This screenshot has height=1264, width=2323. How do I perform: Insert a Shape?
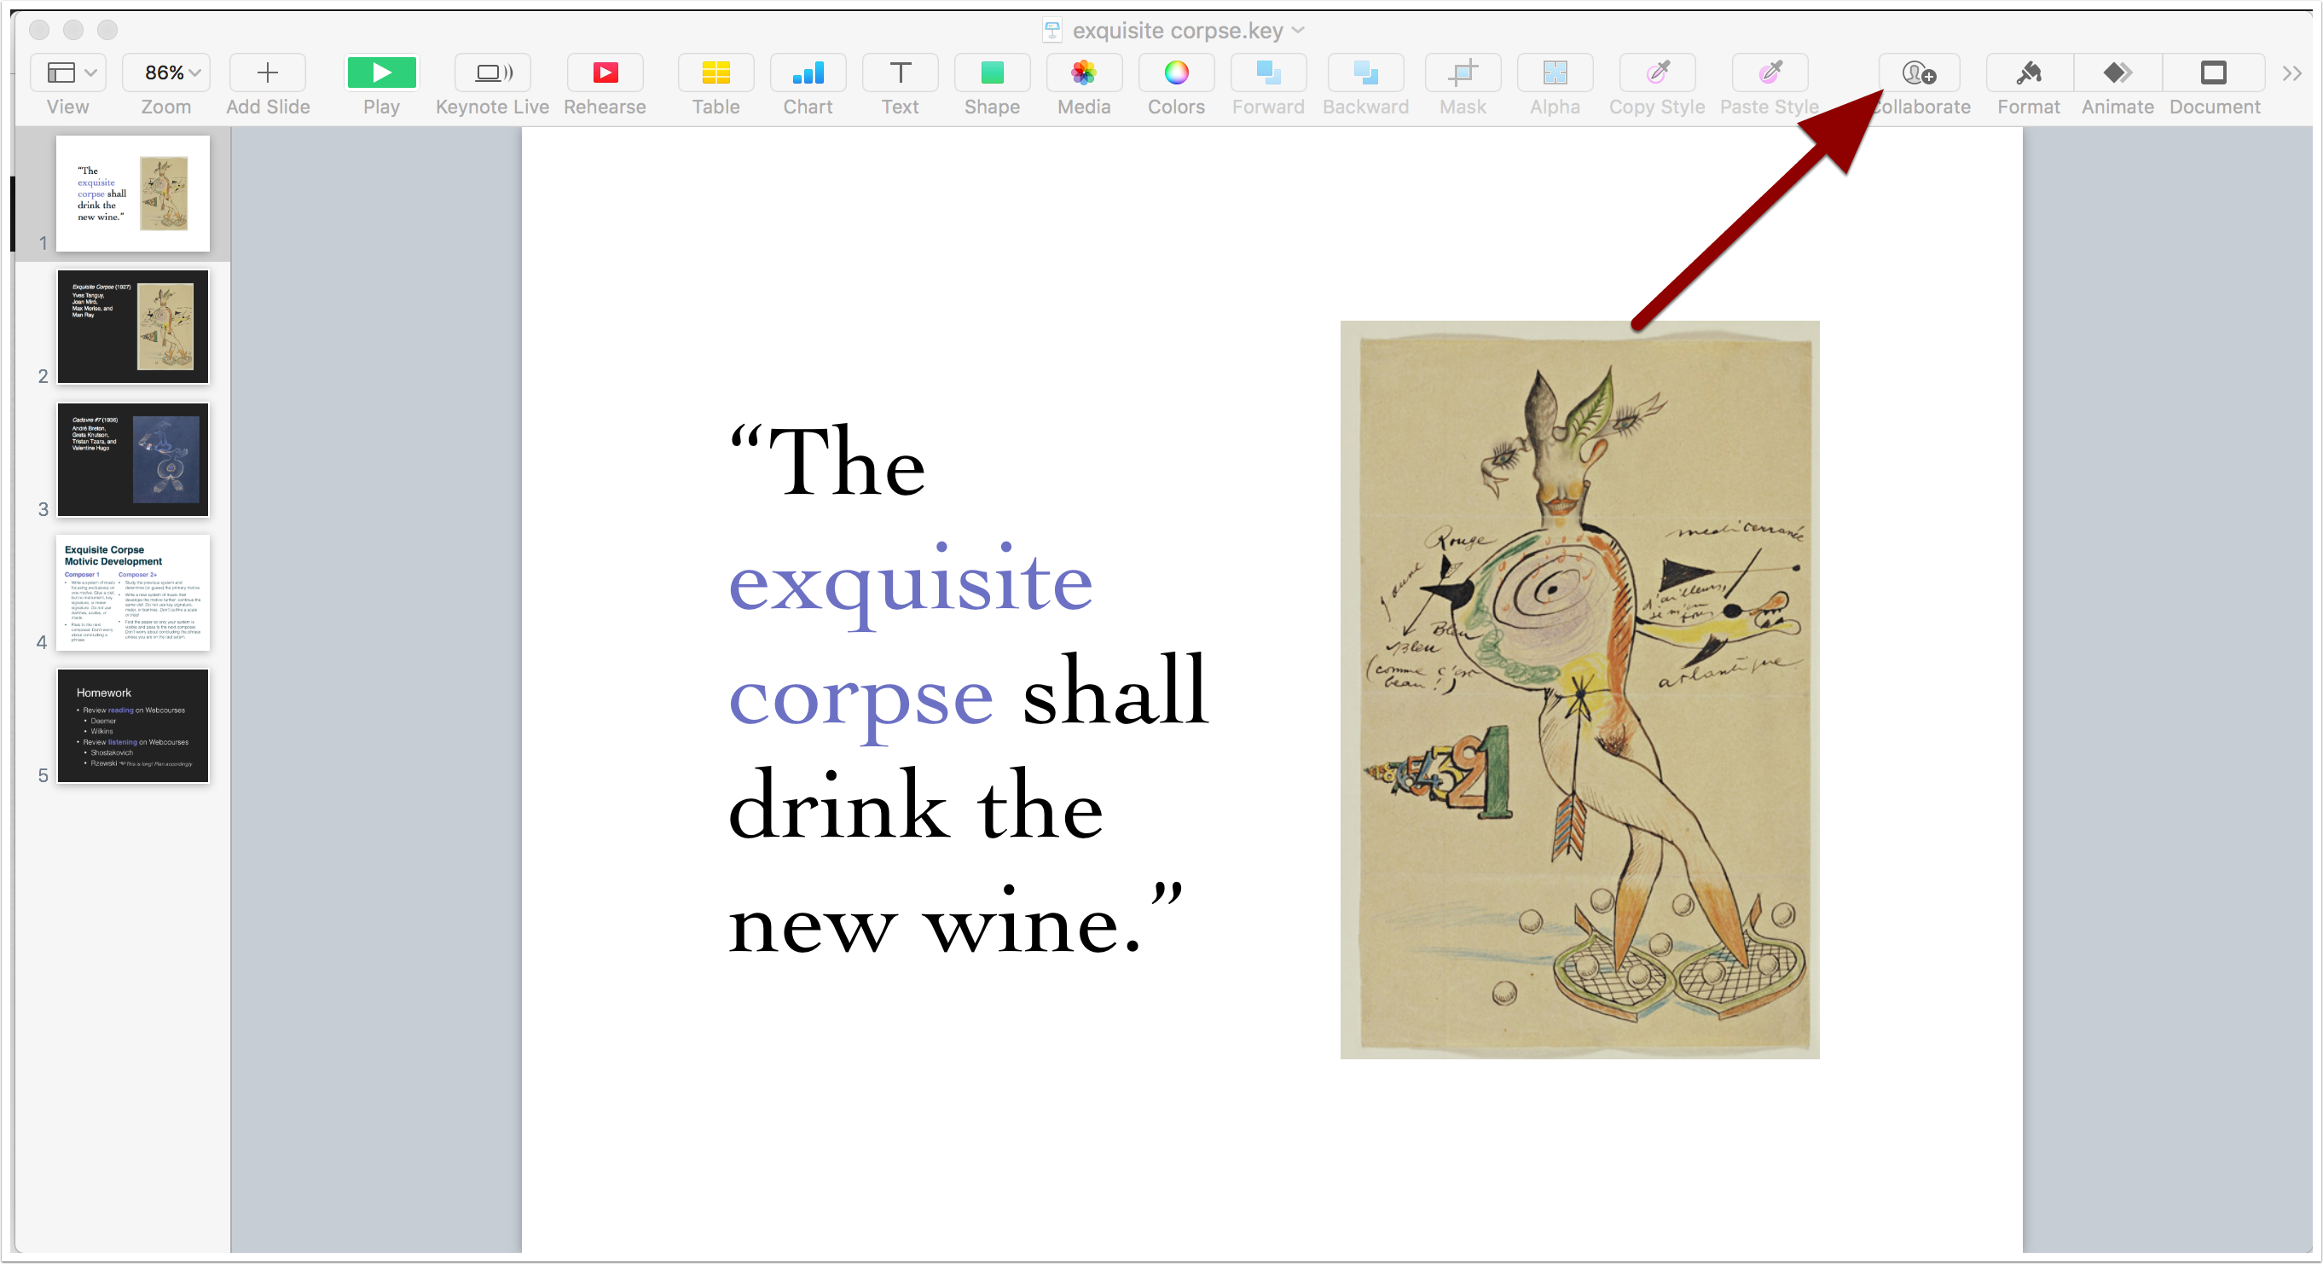pos(992,72)
